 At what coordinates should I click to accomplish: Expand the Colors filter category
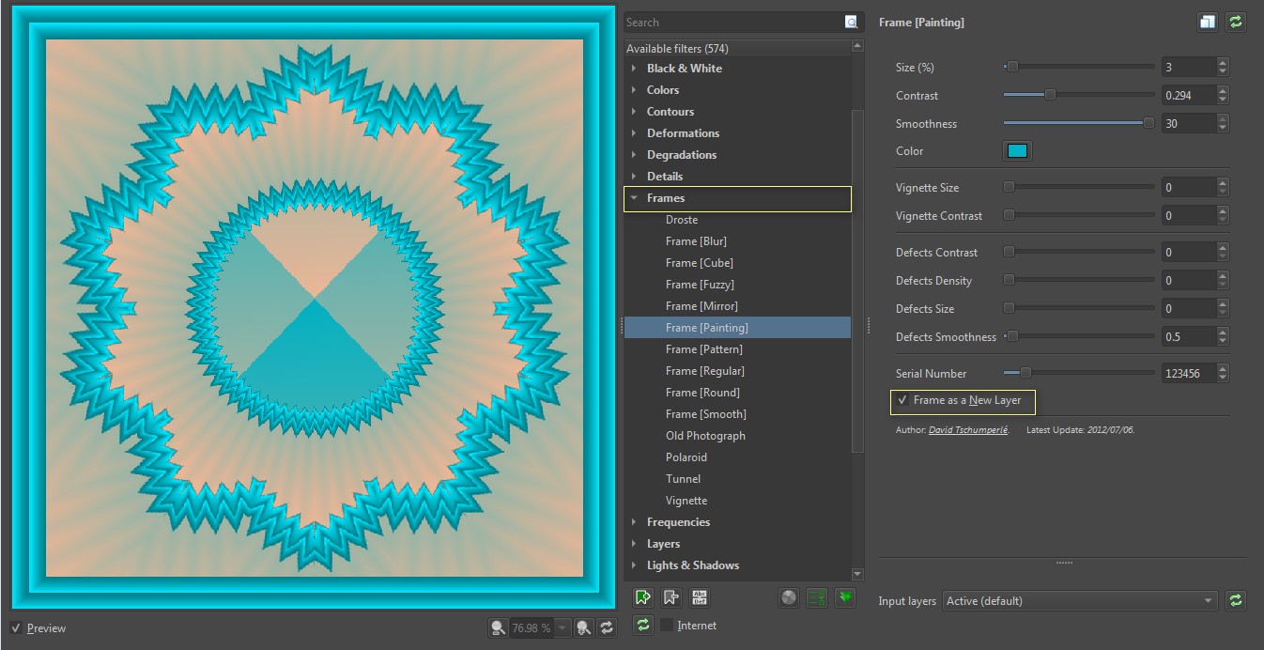pos(634,90)
